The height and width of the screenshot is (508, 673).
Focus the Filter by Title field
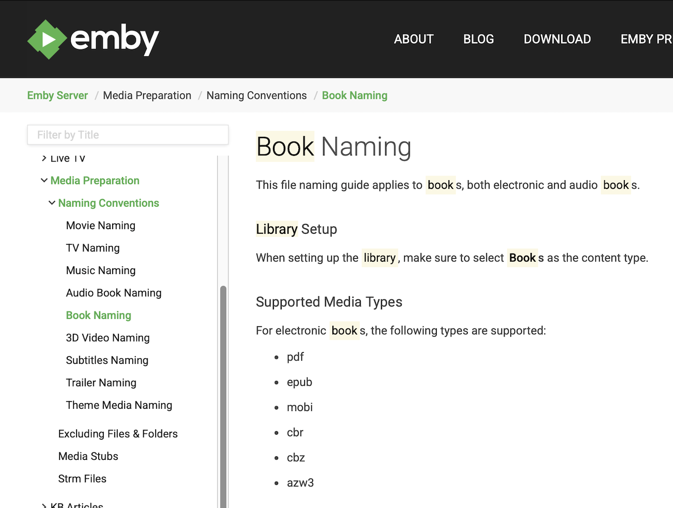(x=128, y=135)
